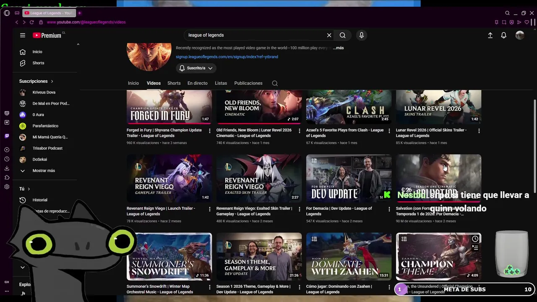Image resolution: width=537 pixels, height=302 pixels.
Task: Open the Opera sidebar history clock
Action: tap(7, 159)
